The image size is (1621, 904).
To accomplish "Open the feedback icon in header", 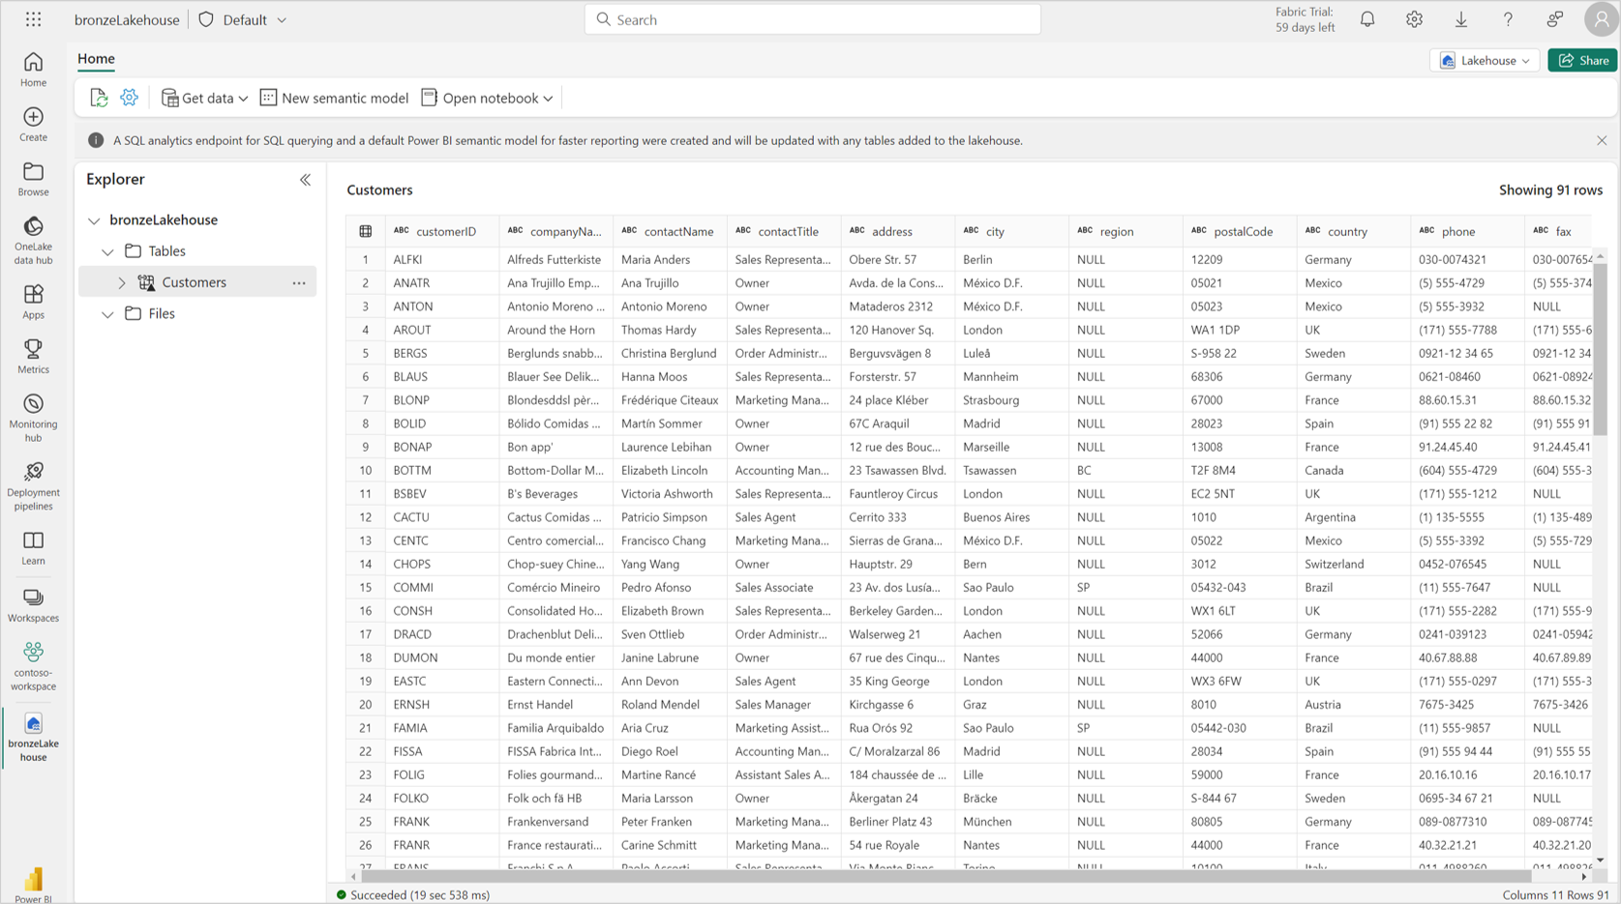I will point(1554,19).
